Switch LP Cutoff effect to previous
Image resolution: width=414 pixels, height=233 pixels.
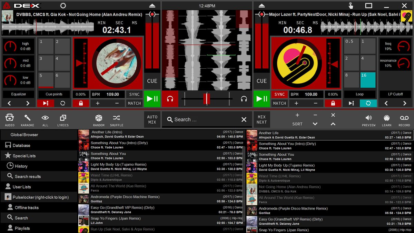386,103
